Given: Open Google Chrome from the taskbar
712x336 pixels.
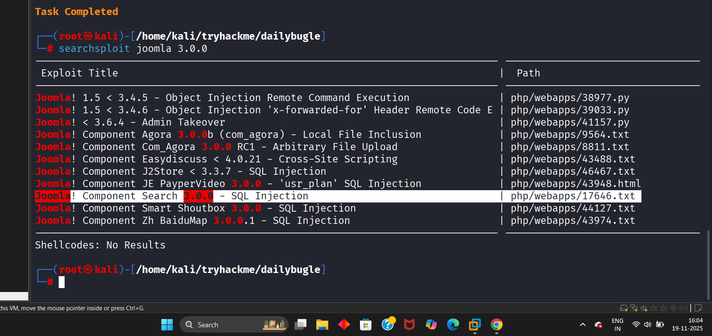Looking at the screenshot, I should 496,325.
